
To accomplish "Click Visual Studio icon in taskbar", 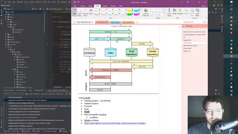I will (231, 56).
